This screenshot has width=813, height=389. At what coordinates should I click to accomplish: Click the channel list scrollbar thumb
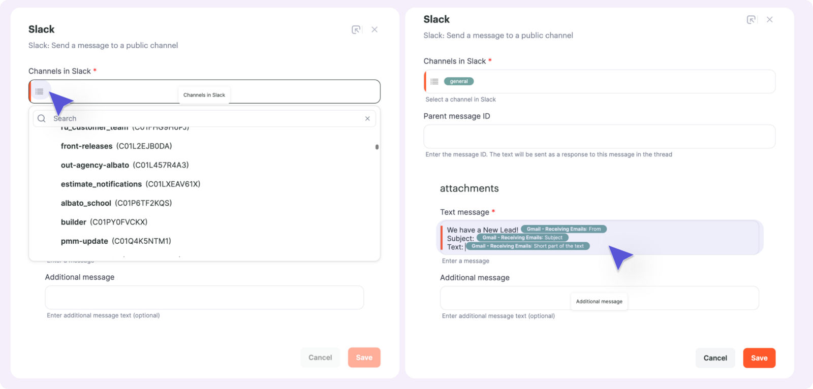(x=377, y=147)
